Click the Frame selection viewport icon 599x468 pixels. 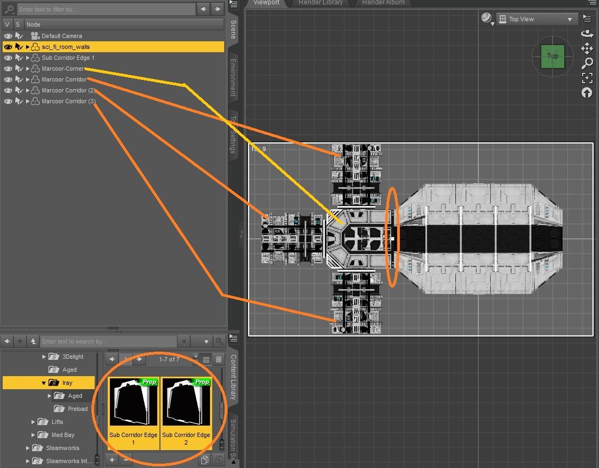coord(587,78)
